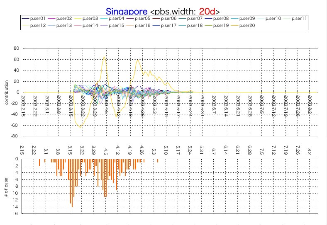Click the 16 tick on case axis
The image size is (327, 225).
pyautogui.click(x=15, y=213)
